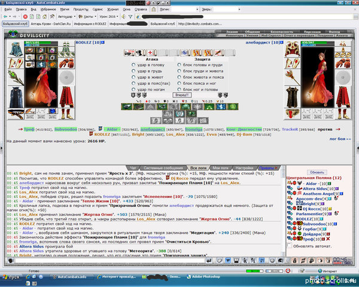Viewport: 359px width, 287px height.
Task: Select defense 'блок пояса и ног'
Action: click(x=180, y=83)
